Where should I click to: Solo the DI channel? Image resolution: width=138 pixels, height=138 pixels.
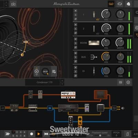[76, 71]
